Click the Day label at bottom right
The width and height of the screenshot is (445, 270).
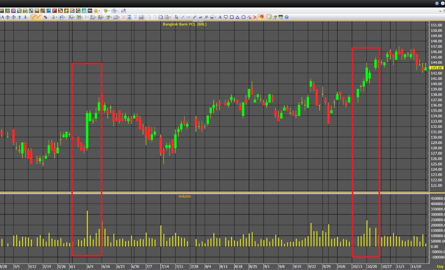tap(440, 266)
